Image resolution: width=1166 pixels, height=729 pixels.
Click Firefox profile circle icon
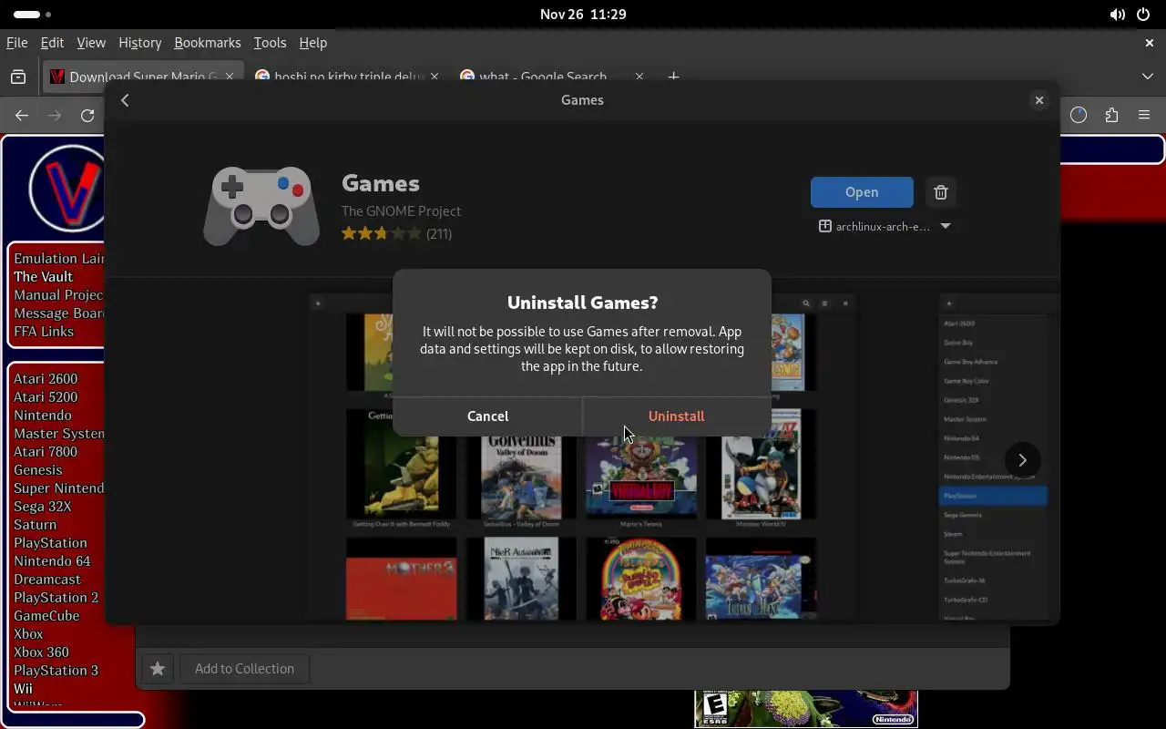[x=1079, y=115]
